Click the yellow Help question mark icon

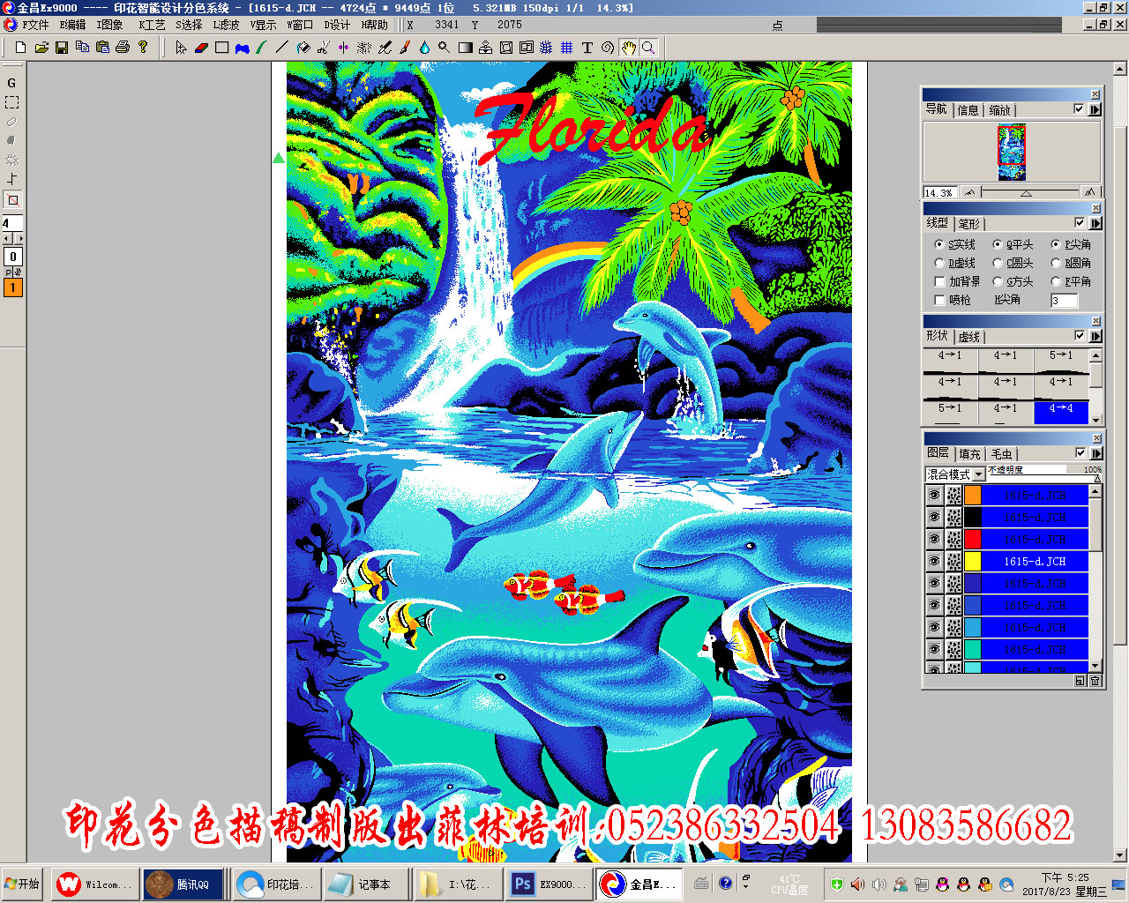tap(143, 48)
